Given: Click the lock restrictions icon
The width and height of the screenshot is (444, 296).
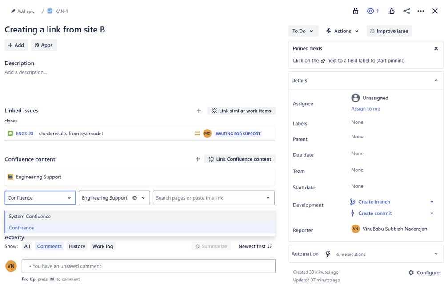Looking at the screenshot, I should click(356, 11).
